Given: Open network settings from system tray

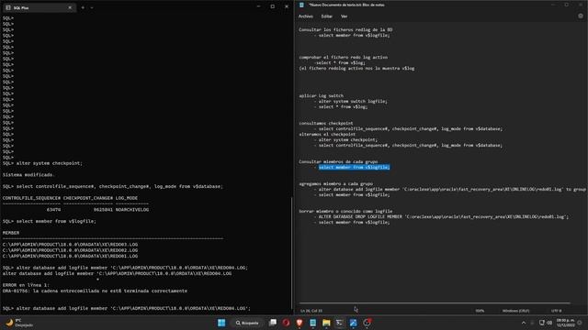Looking at the screenshot, I should coord(541,323).
